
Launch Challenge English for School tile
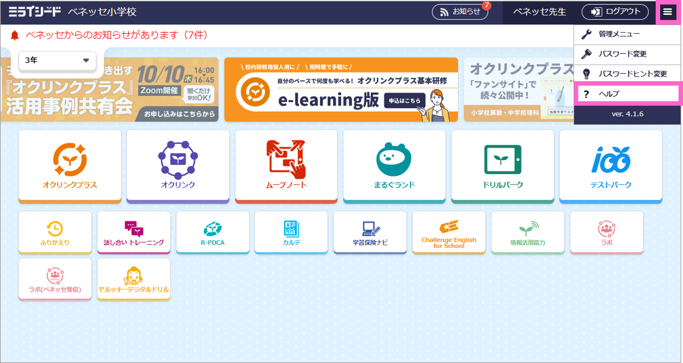coord(449,232)
